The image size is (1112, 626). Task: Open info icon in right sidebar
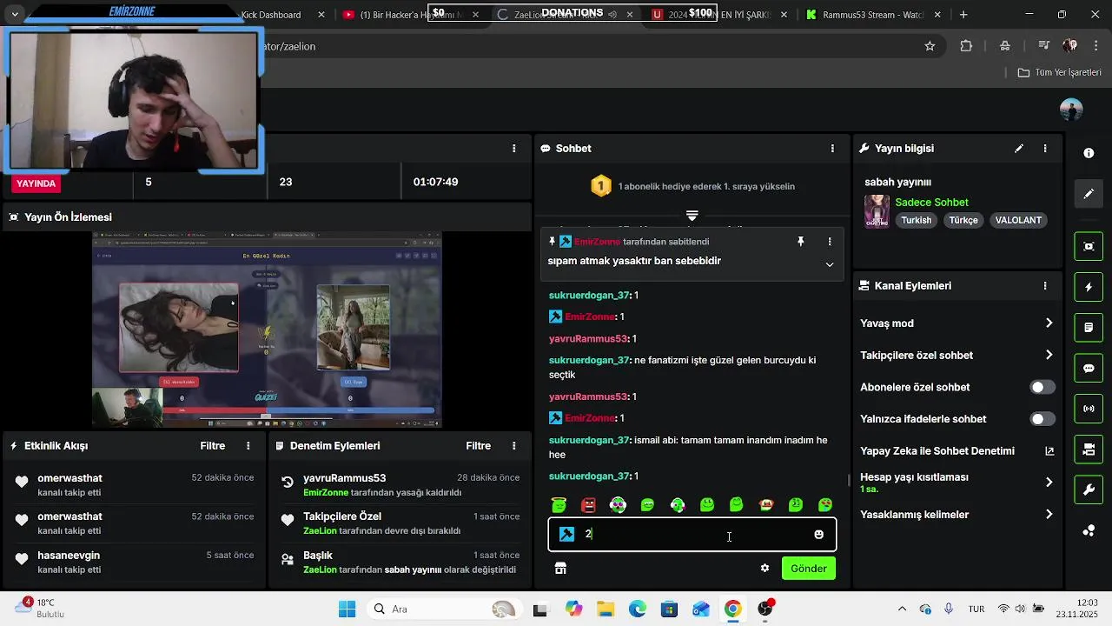(x=1089, y=153)
